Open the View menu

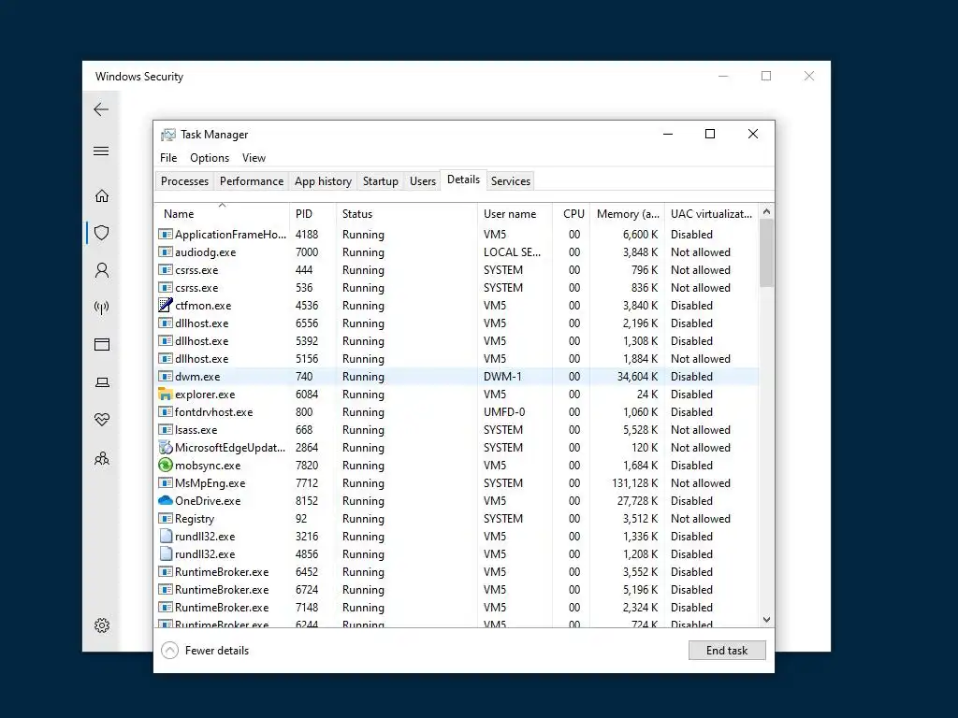pos(254,157)
